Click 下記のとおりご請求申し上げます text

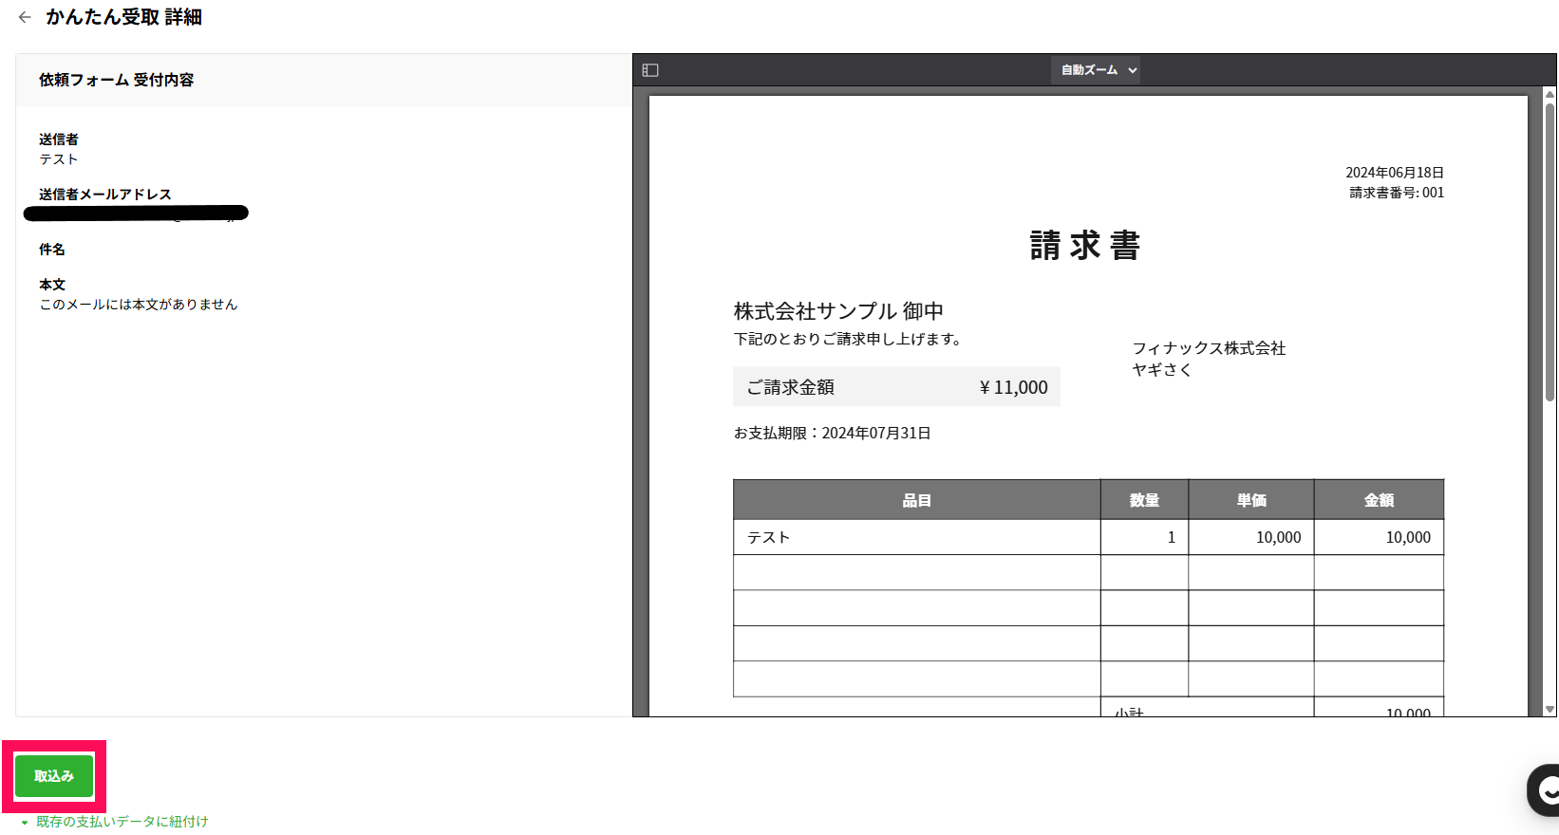(x=848, y=339)
